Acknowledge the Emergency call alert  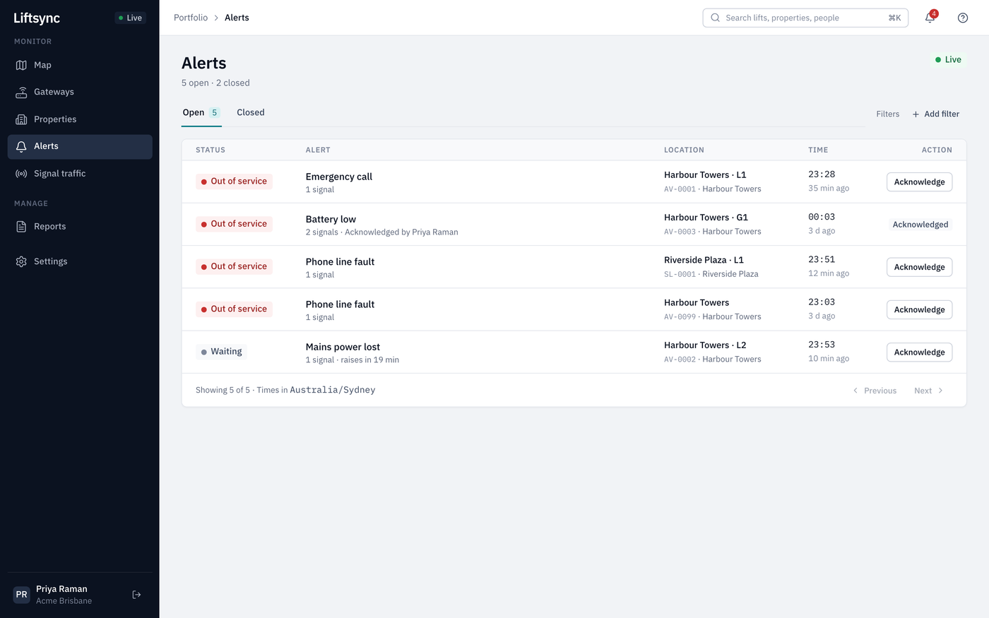coord(919,182)
